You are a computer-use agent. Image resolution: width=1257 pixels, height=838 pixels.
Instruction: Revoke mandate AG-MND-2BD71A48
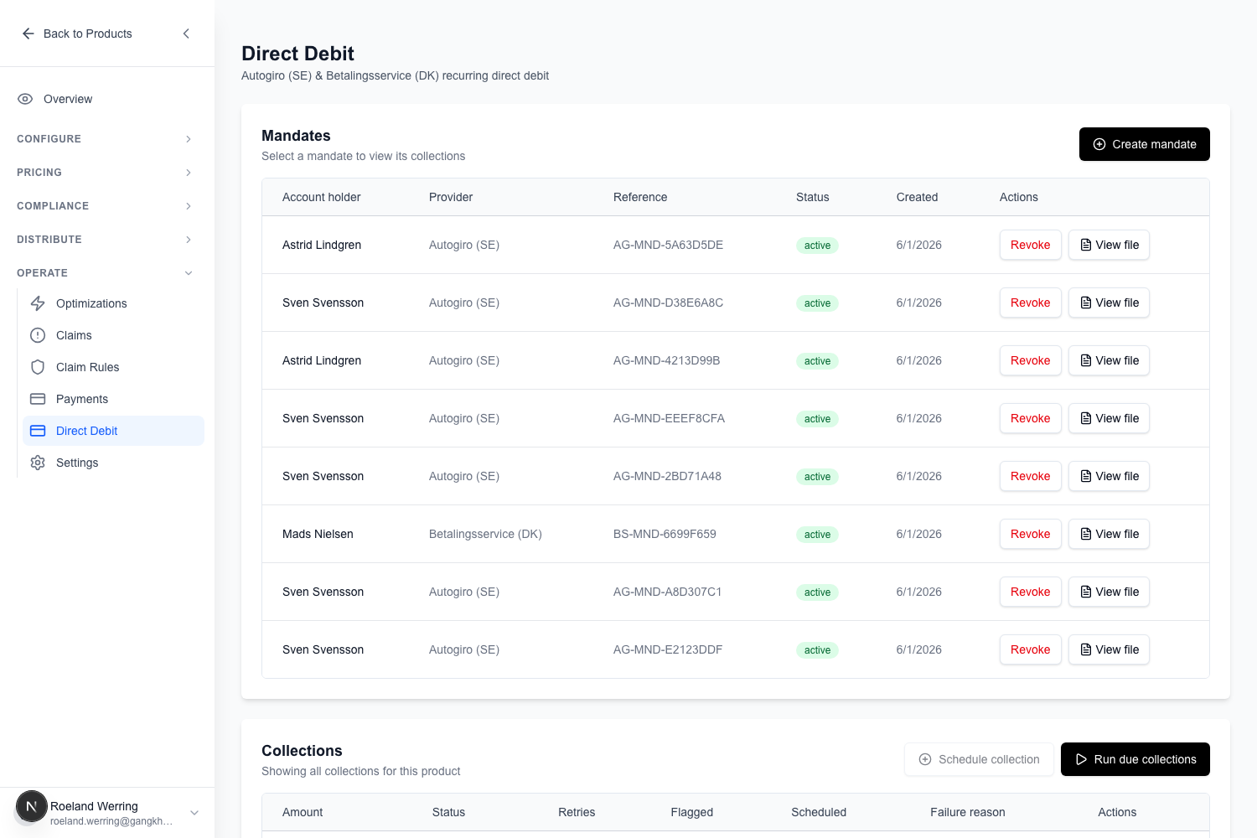(1031, 476)
